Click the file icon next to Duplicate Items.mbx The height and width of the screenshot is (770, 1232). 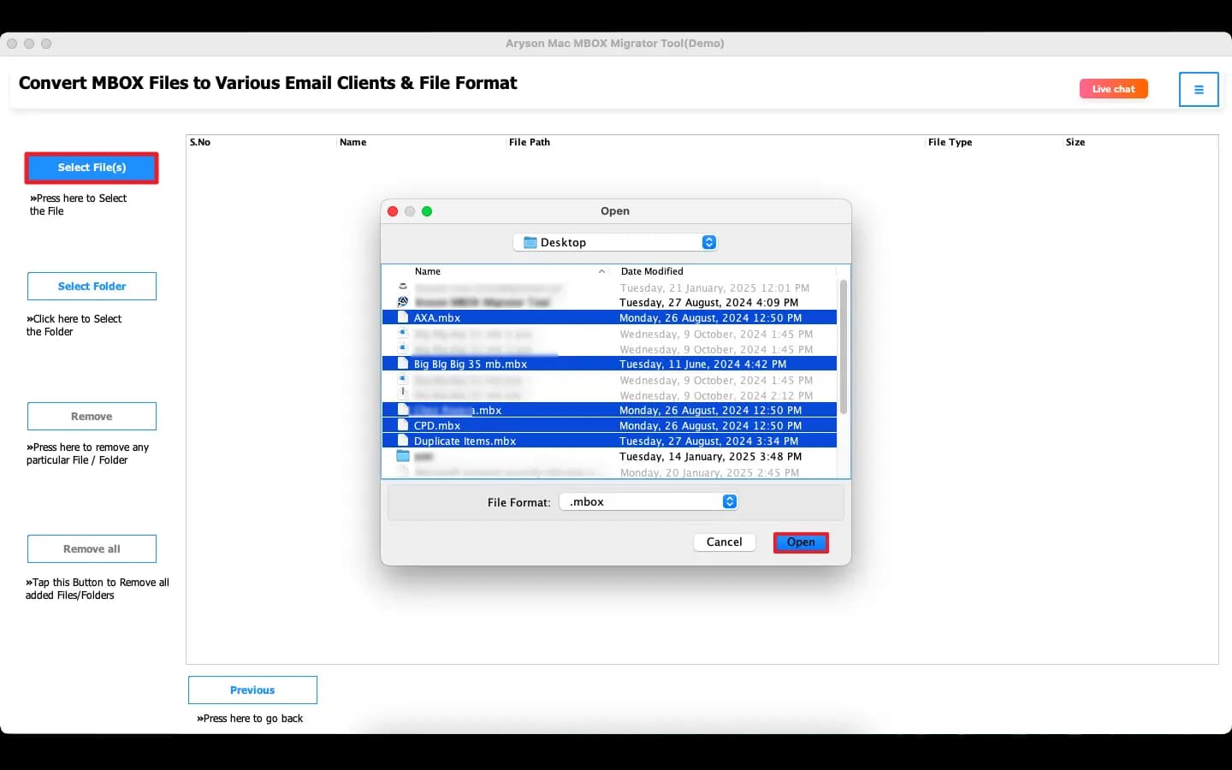click(x=403, y=441)
